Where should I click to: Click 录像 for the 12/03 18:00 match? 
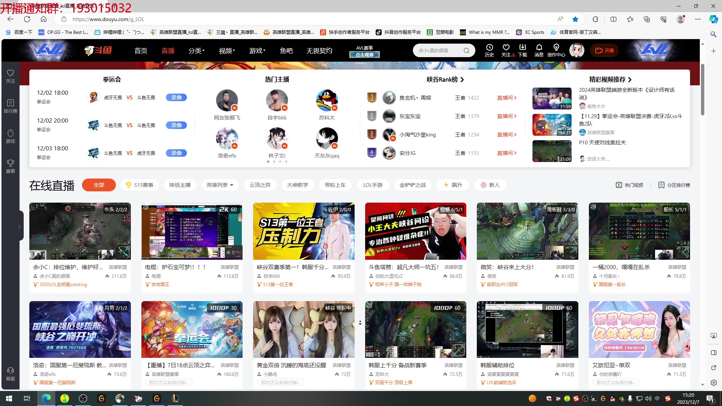(x=176, y=153)
